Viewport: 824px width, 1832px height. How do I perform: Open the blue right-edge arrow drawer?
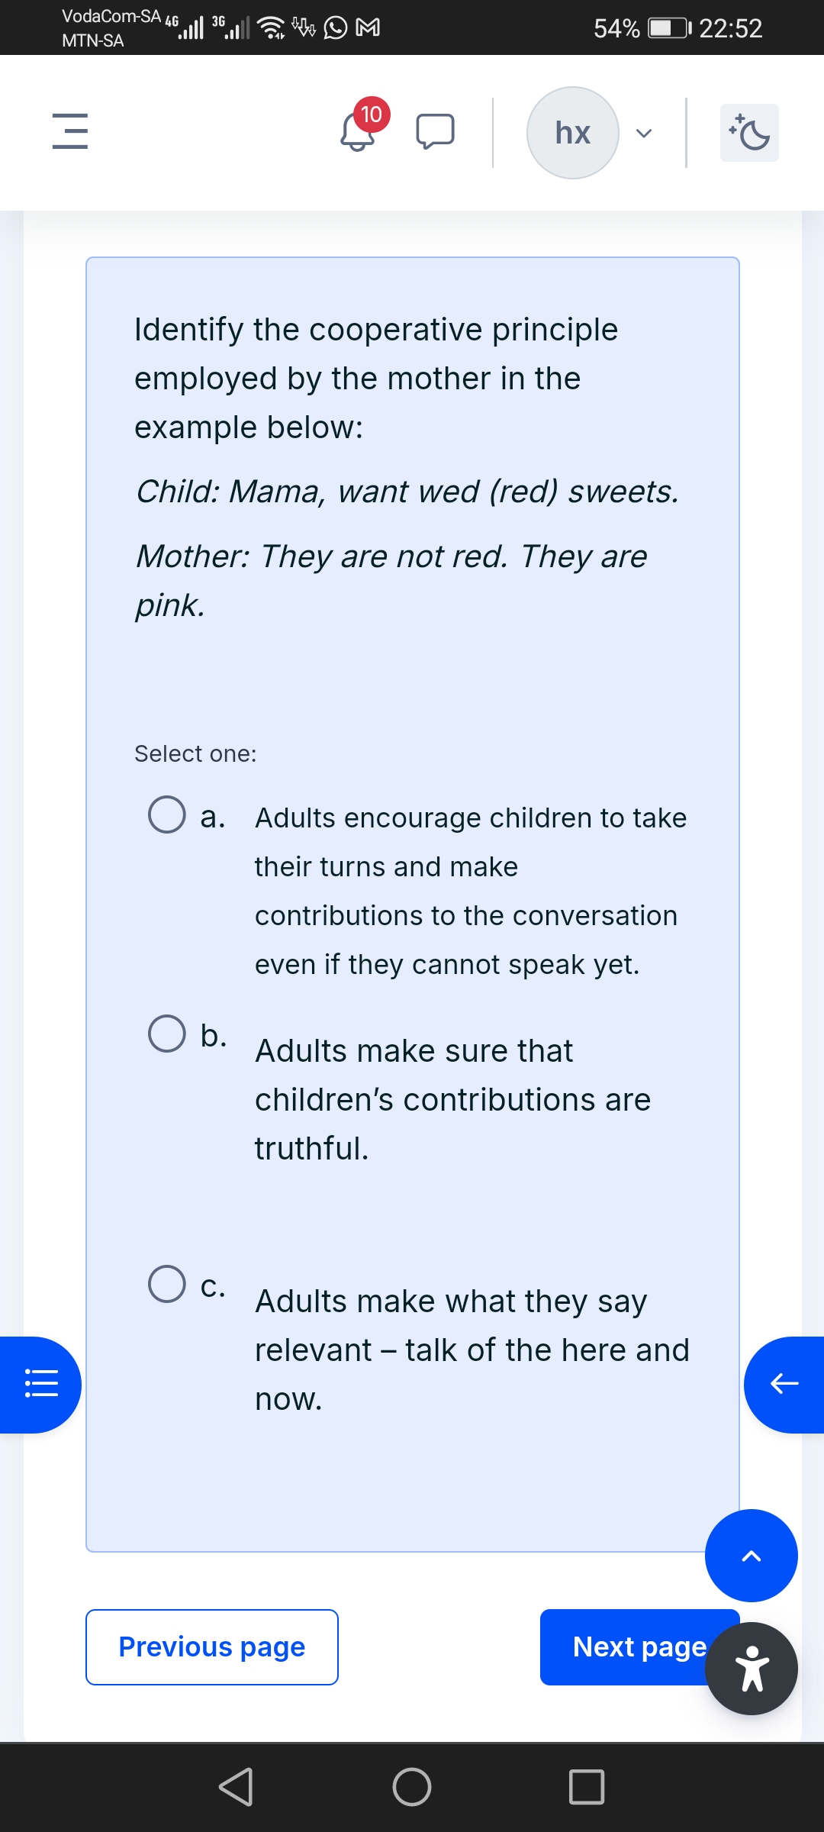[x=784, y=1384]
